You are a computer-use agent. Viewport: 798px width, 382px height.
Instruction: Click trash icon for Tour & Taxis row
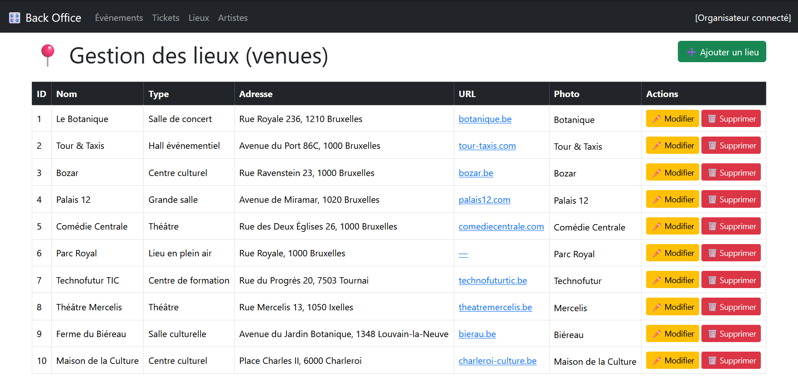712,146
